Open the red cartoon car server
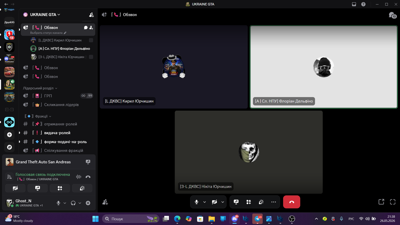The image size is (400, 225). [x=9, y=72]
